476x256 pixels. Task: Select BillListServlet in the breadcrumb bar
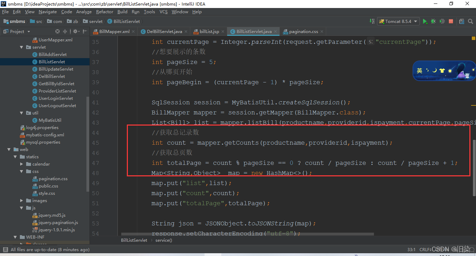click(134, 240)
